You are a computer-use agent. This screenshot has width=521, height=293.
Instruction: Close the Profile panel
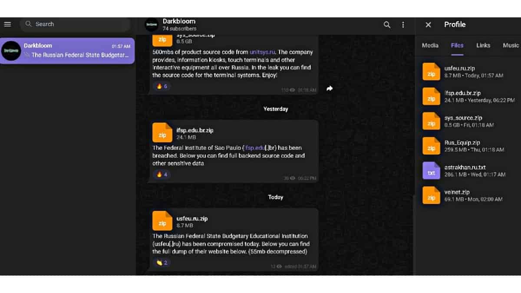click(x=428, y=25)
